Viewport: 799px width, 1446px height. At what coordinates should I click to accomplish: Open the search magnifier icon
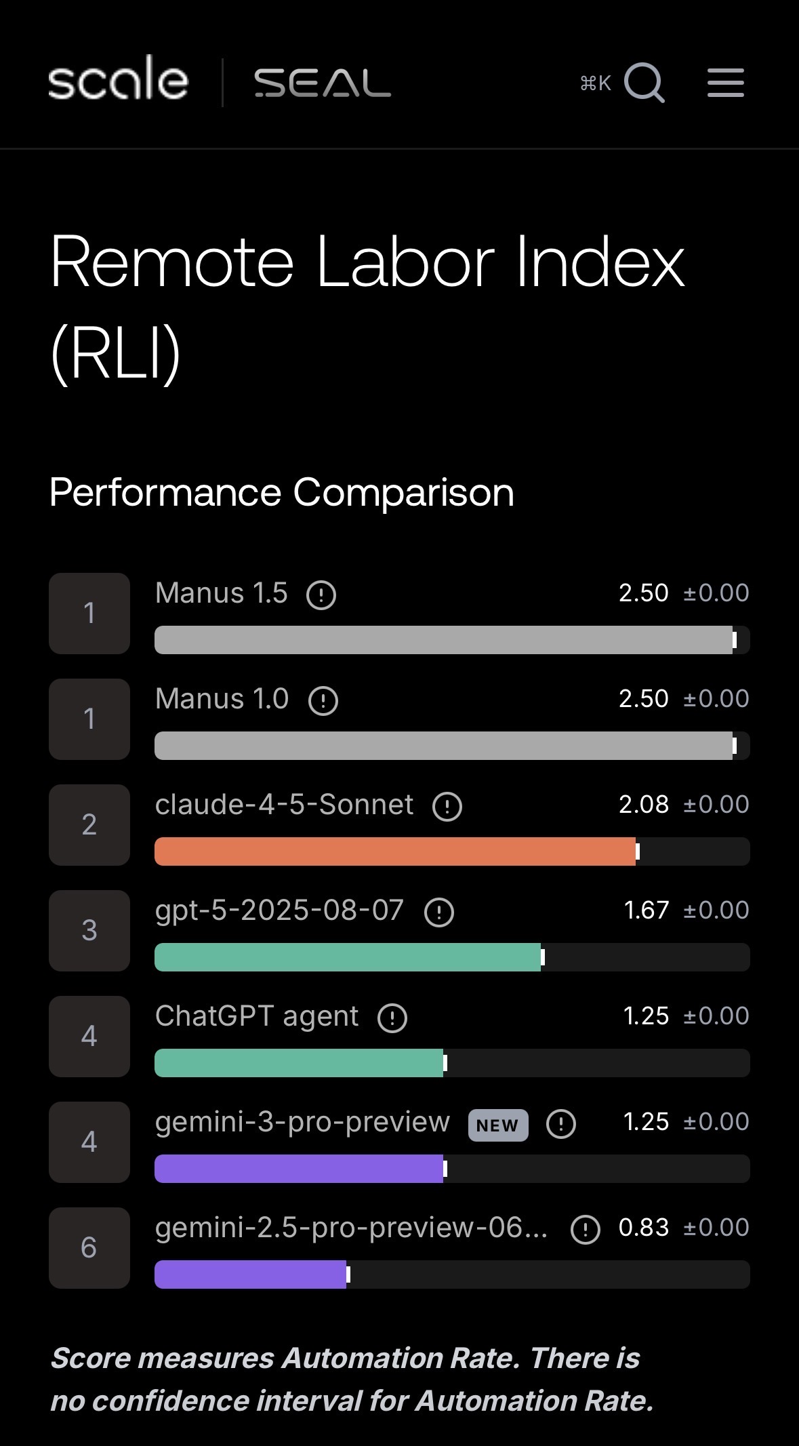[x=644, y=83]
